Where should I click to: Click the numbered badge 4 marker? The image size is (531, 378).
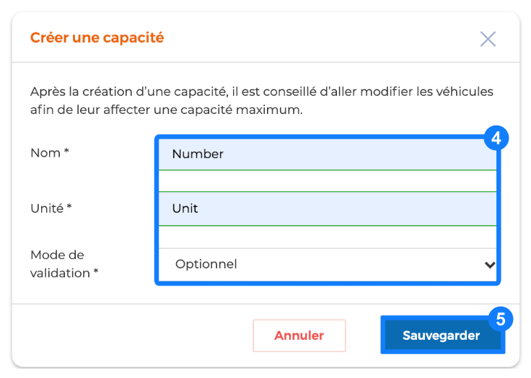[496, 139]
